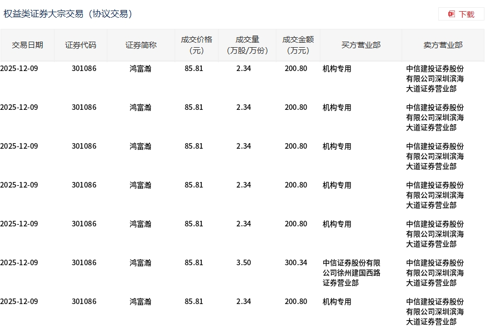Select the 300.34 amount cell
The height and width of the screenshot is (334, 485).
click(x=296, y=262)
